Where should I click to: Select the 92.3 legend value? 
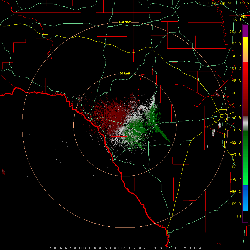[236, 44]
